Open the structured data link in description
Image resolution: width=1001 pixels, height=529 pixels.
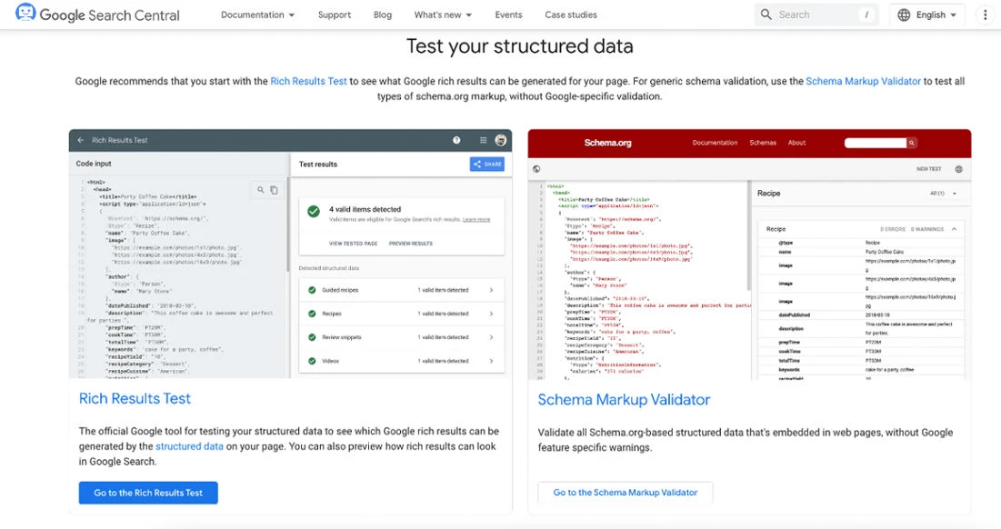point(190,446)
